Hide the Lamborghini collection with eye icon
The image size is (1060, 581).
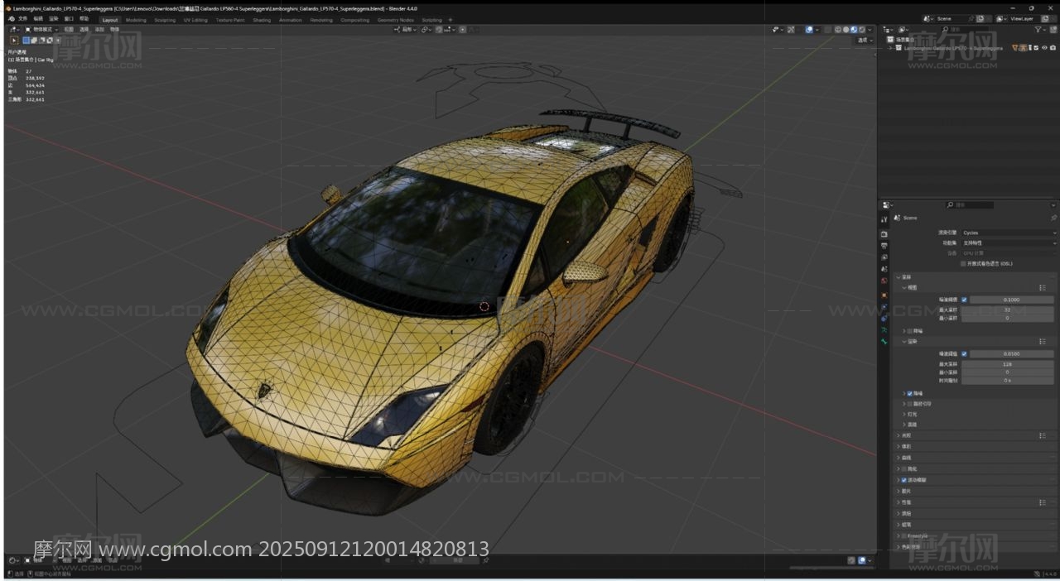click(1044, 48)
